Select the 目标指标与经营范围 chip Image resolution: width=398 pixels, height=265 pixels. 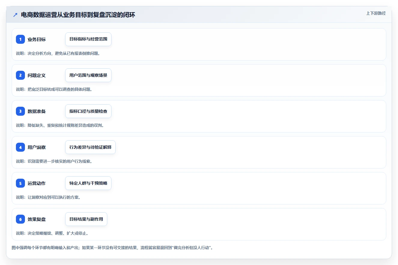(x=88, y=39)
